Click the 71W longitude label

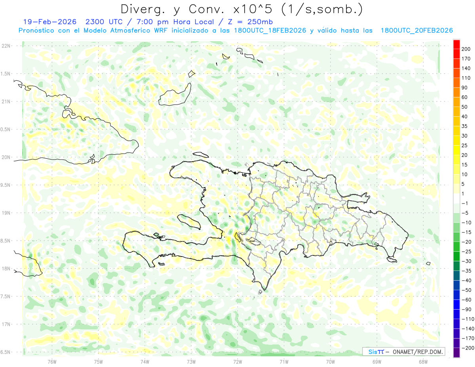284,361
